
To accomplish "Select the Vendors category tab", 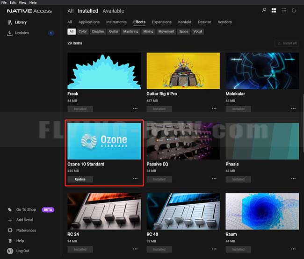I will click(224, 22).
